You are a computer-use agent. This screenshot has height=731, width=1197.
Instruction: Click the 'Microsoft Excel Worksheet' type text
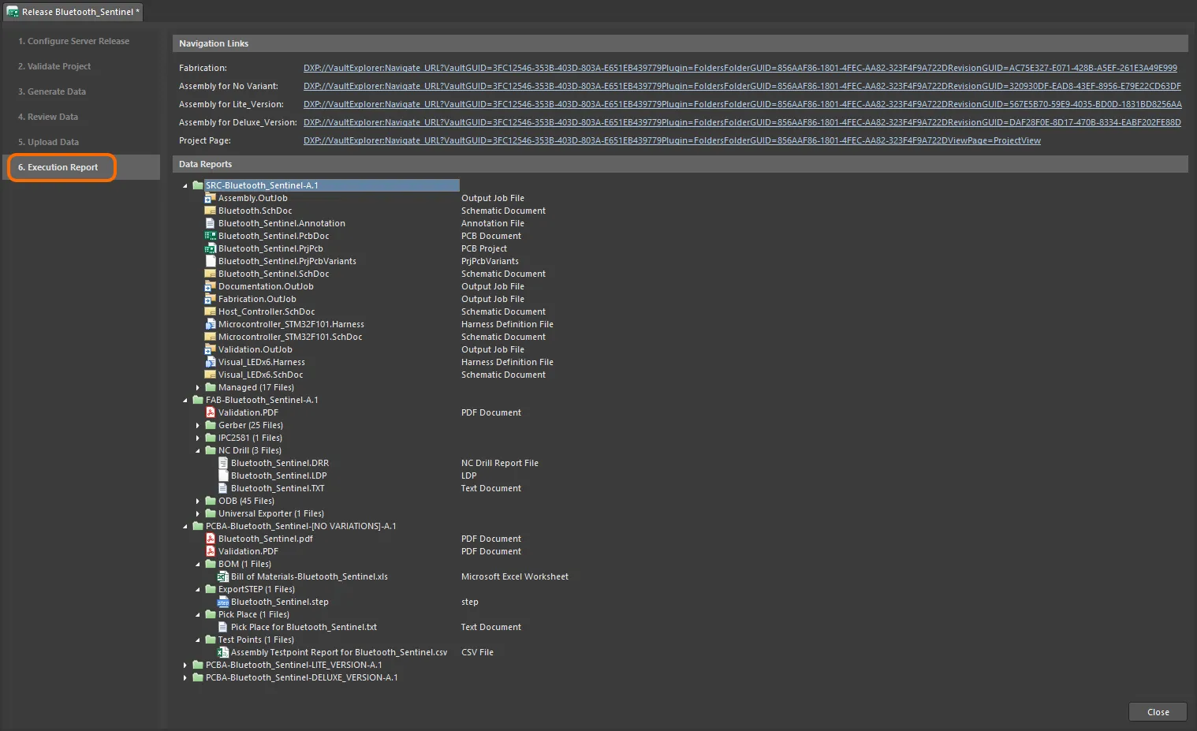click(x=515, y=576)
